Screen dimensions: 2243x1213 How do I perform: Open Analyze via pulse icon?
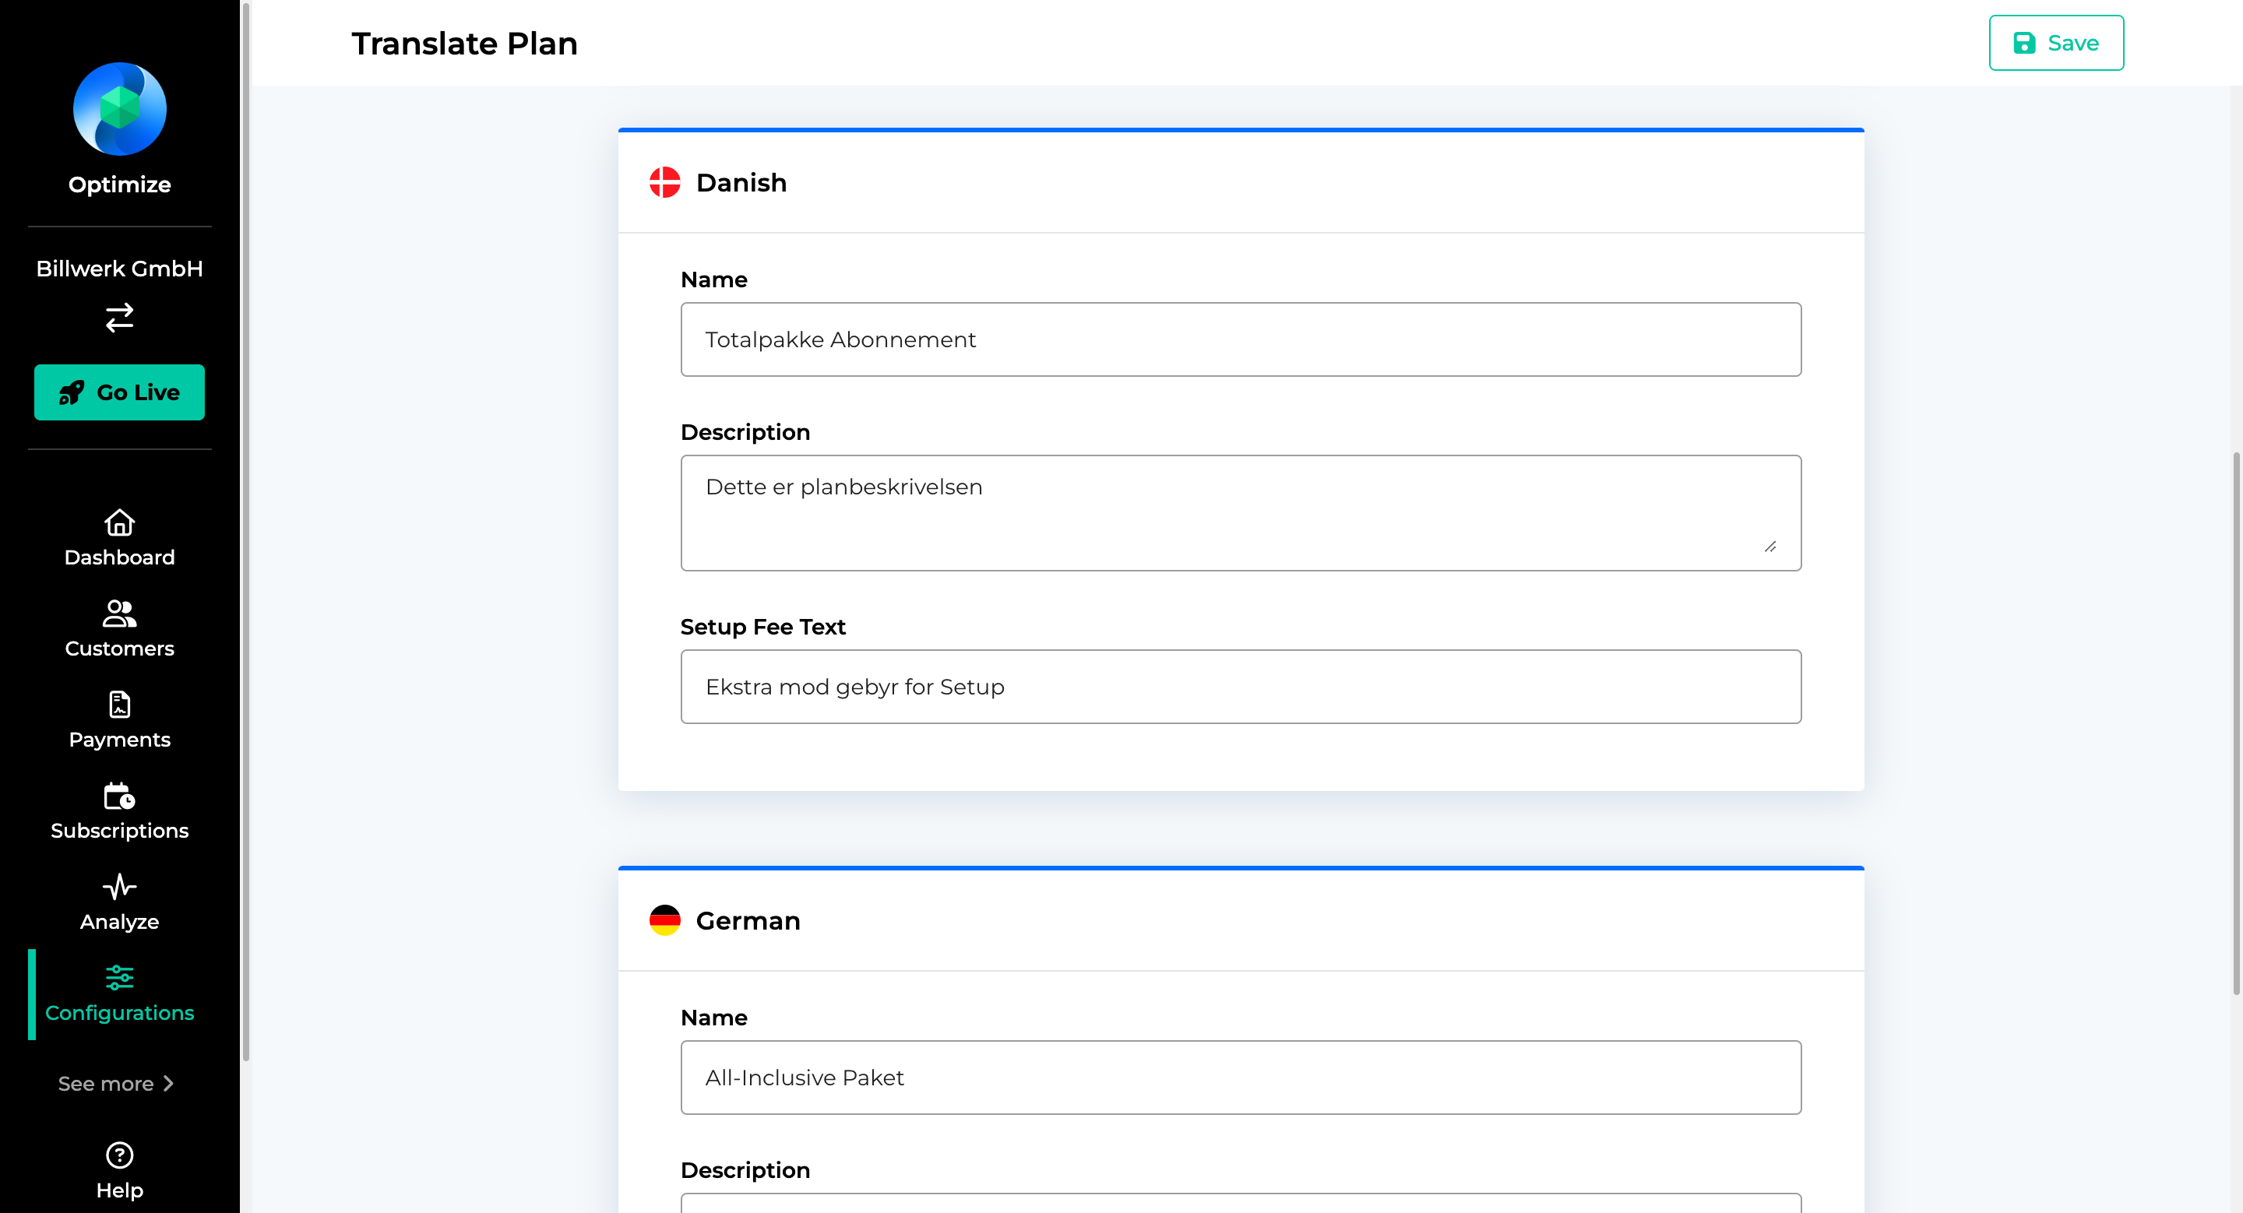click(119, 887)
